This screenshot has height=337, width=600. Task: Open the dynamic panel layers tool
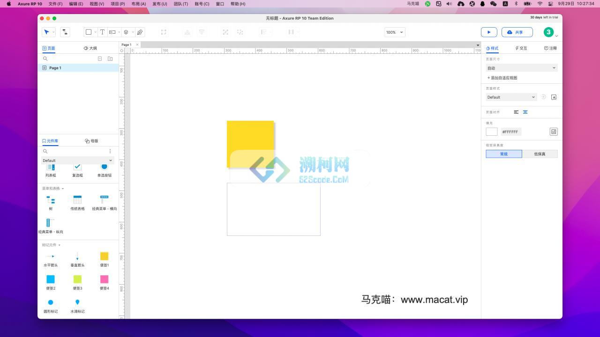click(x=126, y=32)
